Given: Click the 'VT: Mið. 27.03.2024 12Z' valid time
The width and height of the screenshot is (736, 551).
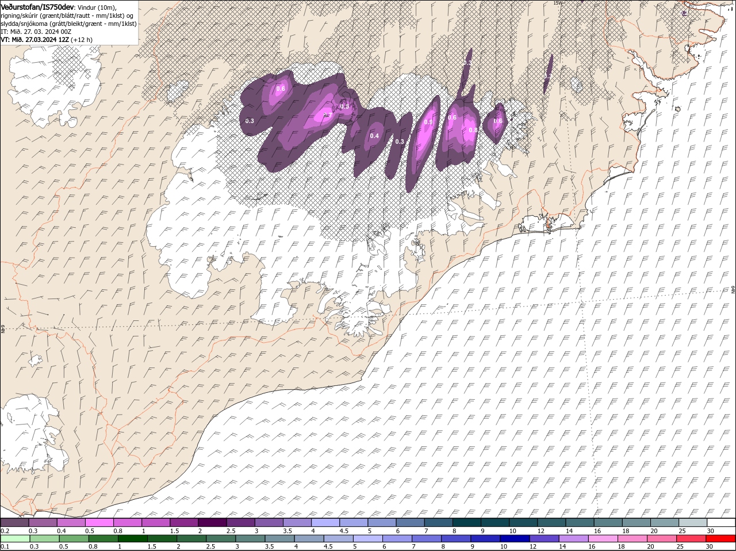Looking at the screenshot, I should (x=35, y=40).
